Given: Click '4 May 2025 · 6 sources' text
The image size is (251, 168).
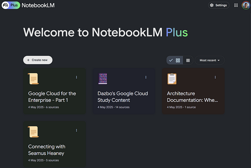Looking at the screenshot, I should (43, 107).
